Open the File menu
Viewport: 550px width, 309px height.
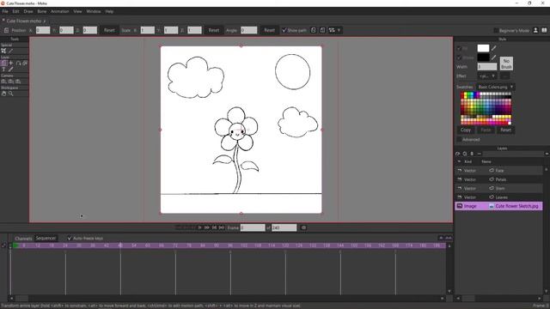[5, 11]
